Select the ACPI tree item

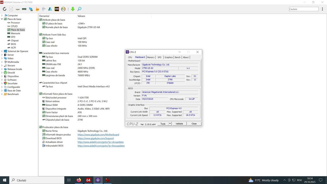click(13, 48)
